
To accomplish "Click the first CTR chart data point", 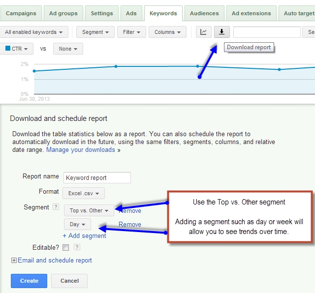I will (34, 71).
